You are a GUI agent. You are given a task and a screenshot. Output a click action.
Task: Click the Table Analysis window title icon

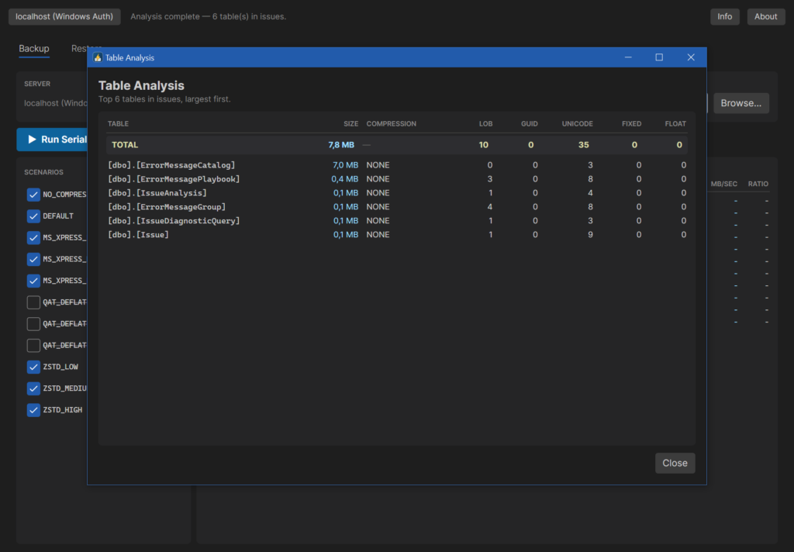(x=98, y=57)
